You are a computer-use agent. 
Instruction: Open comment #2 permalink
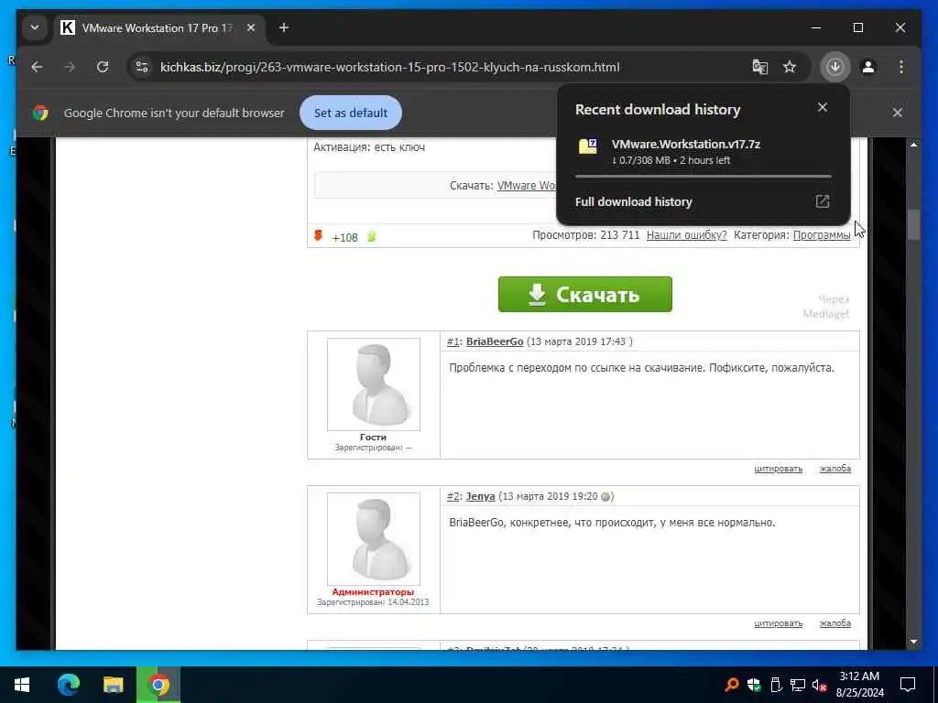[453, 496]
